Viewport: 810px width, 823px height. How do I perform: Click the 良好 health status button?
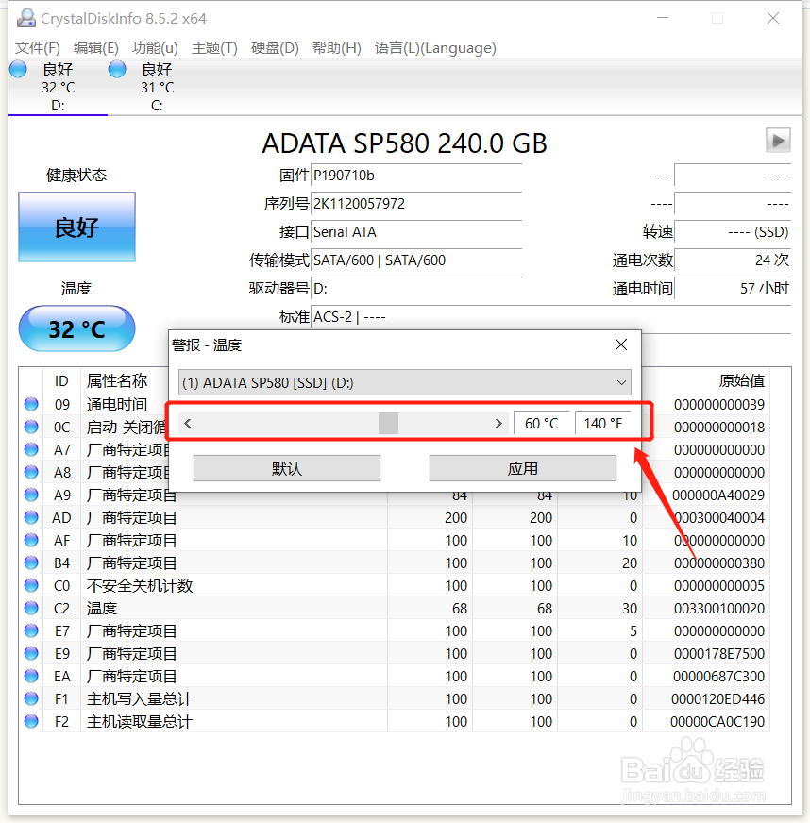[x=77, y=227]
